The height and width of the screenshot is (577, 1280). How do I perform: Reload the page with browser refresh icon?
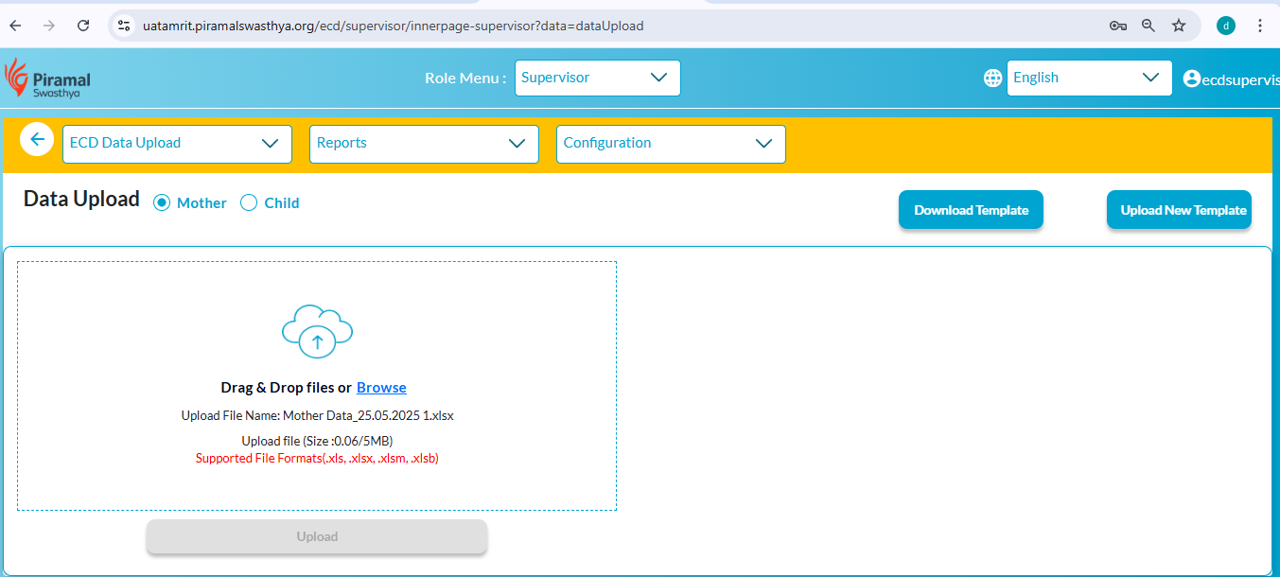pos(83,26)
